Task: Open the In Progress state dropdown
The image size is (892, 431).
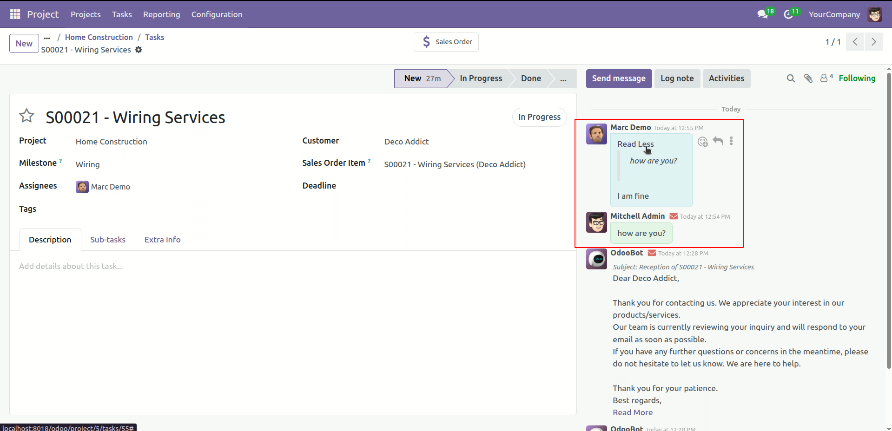Action: 539,117
